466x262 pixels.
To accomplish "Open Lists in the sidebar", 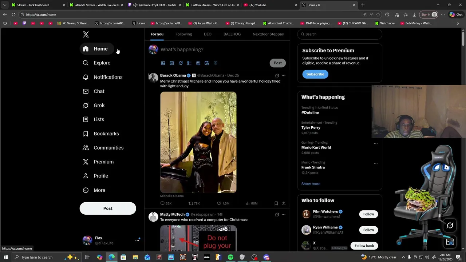I will pos(94,119).
